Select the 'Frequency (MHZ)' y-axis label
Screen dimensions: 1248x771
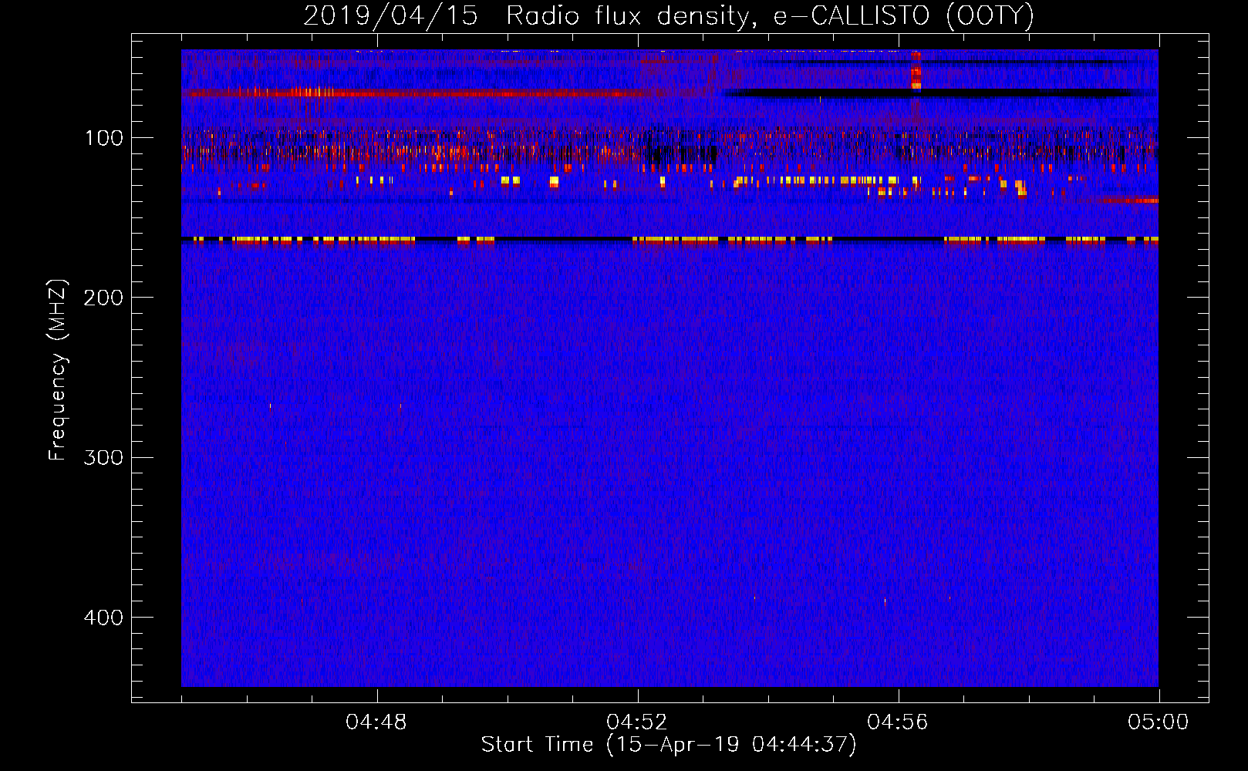[x=58, y=369]
